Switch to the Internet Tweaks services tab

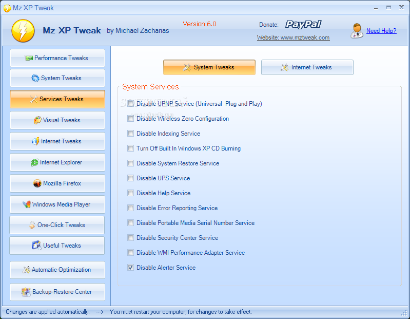(x=307, y=67)
